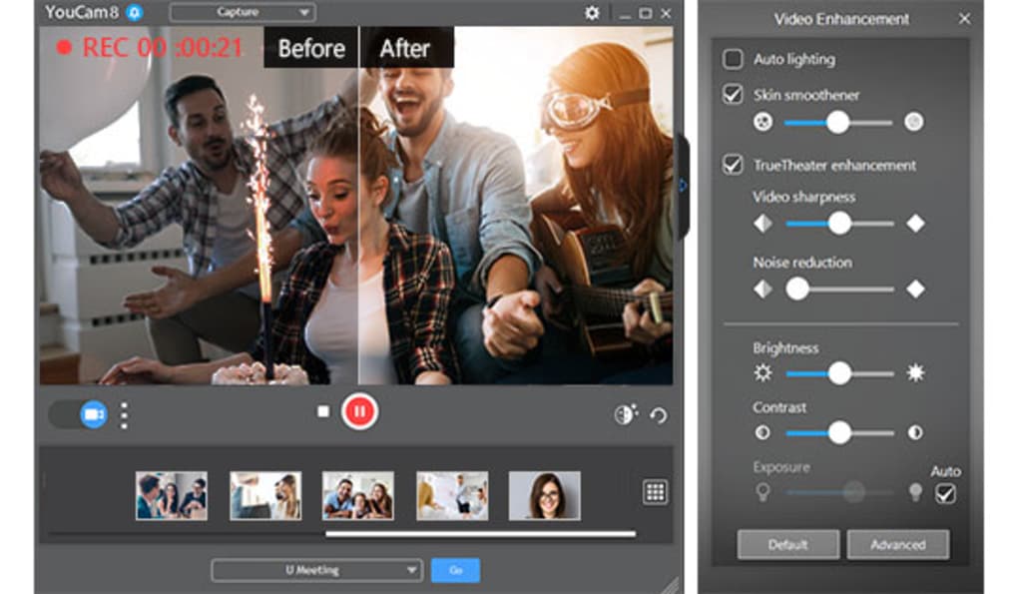
Task: Open the video effects icon
Action: click(625, 414)
